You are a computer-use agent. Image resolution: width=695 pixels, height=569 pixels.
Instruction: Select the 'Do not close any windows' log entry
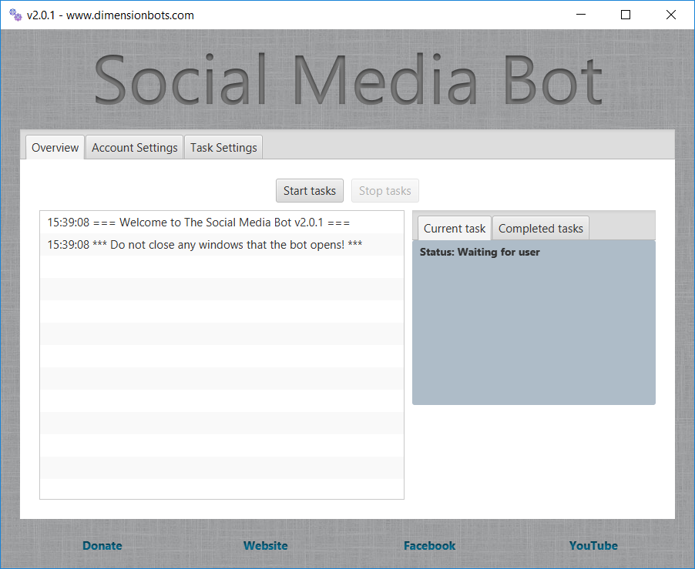coord(205,245)
